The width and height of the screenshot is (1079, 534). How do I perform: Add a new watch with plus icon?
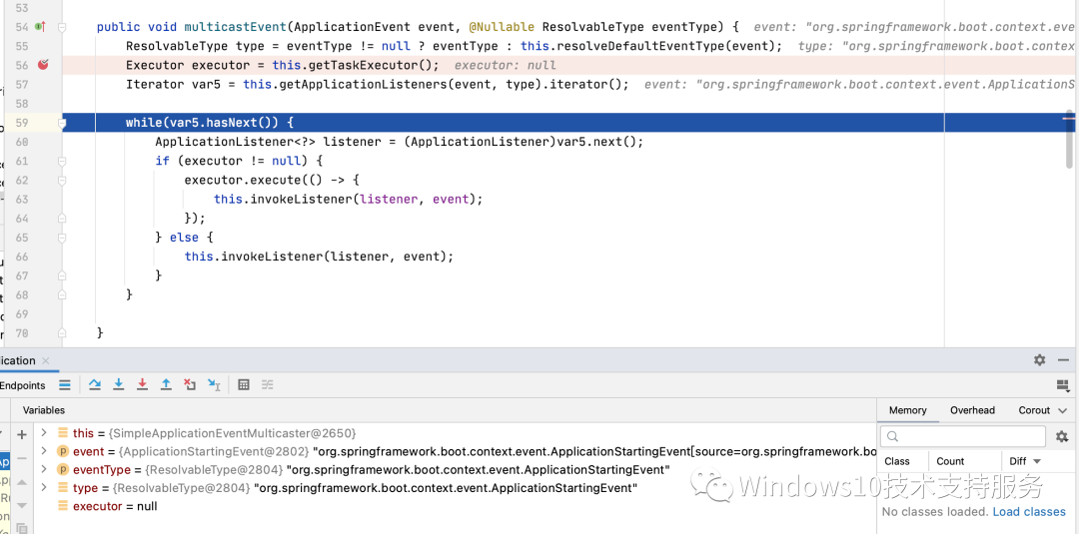pos(21,434)
